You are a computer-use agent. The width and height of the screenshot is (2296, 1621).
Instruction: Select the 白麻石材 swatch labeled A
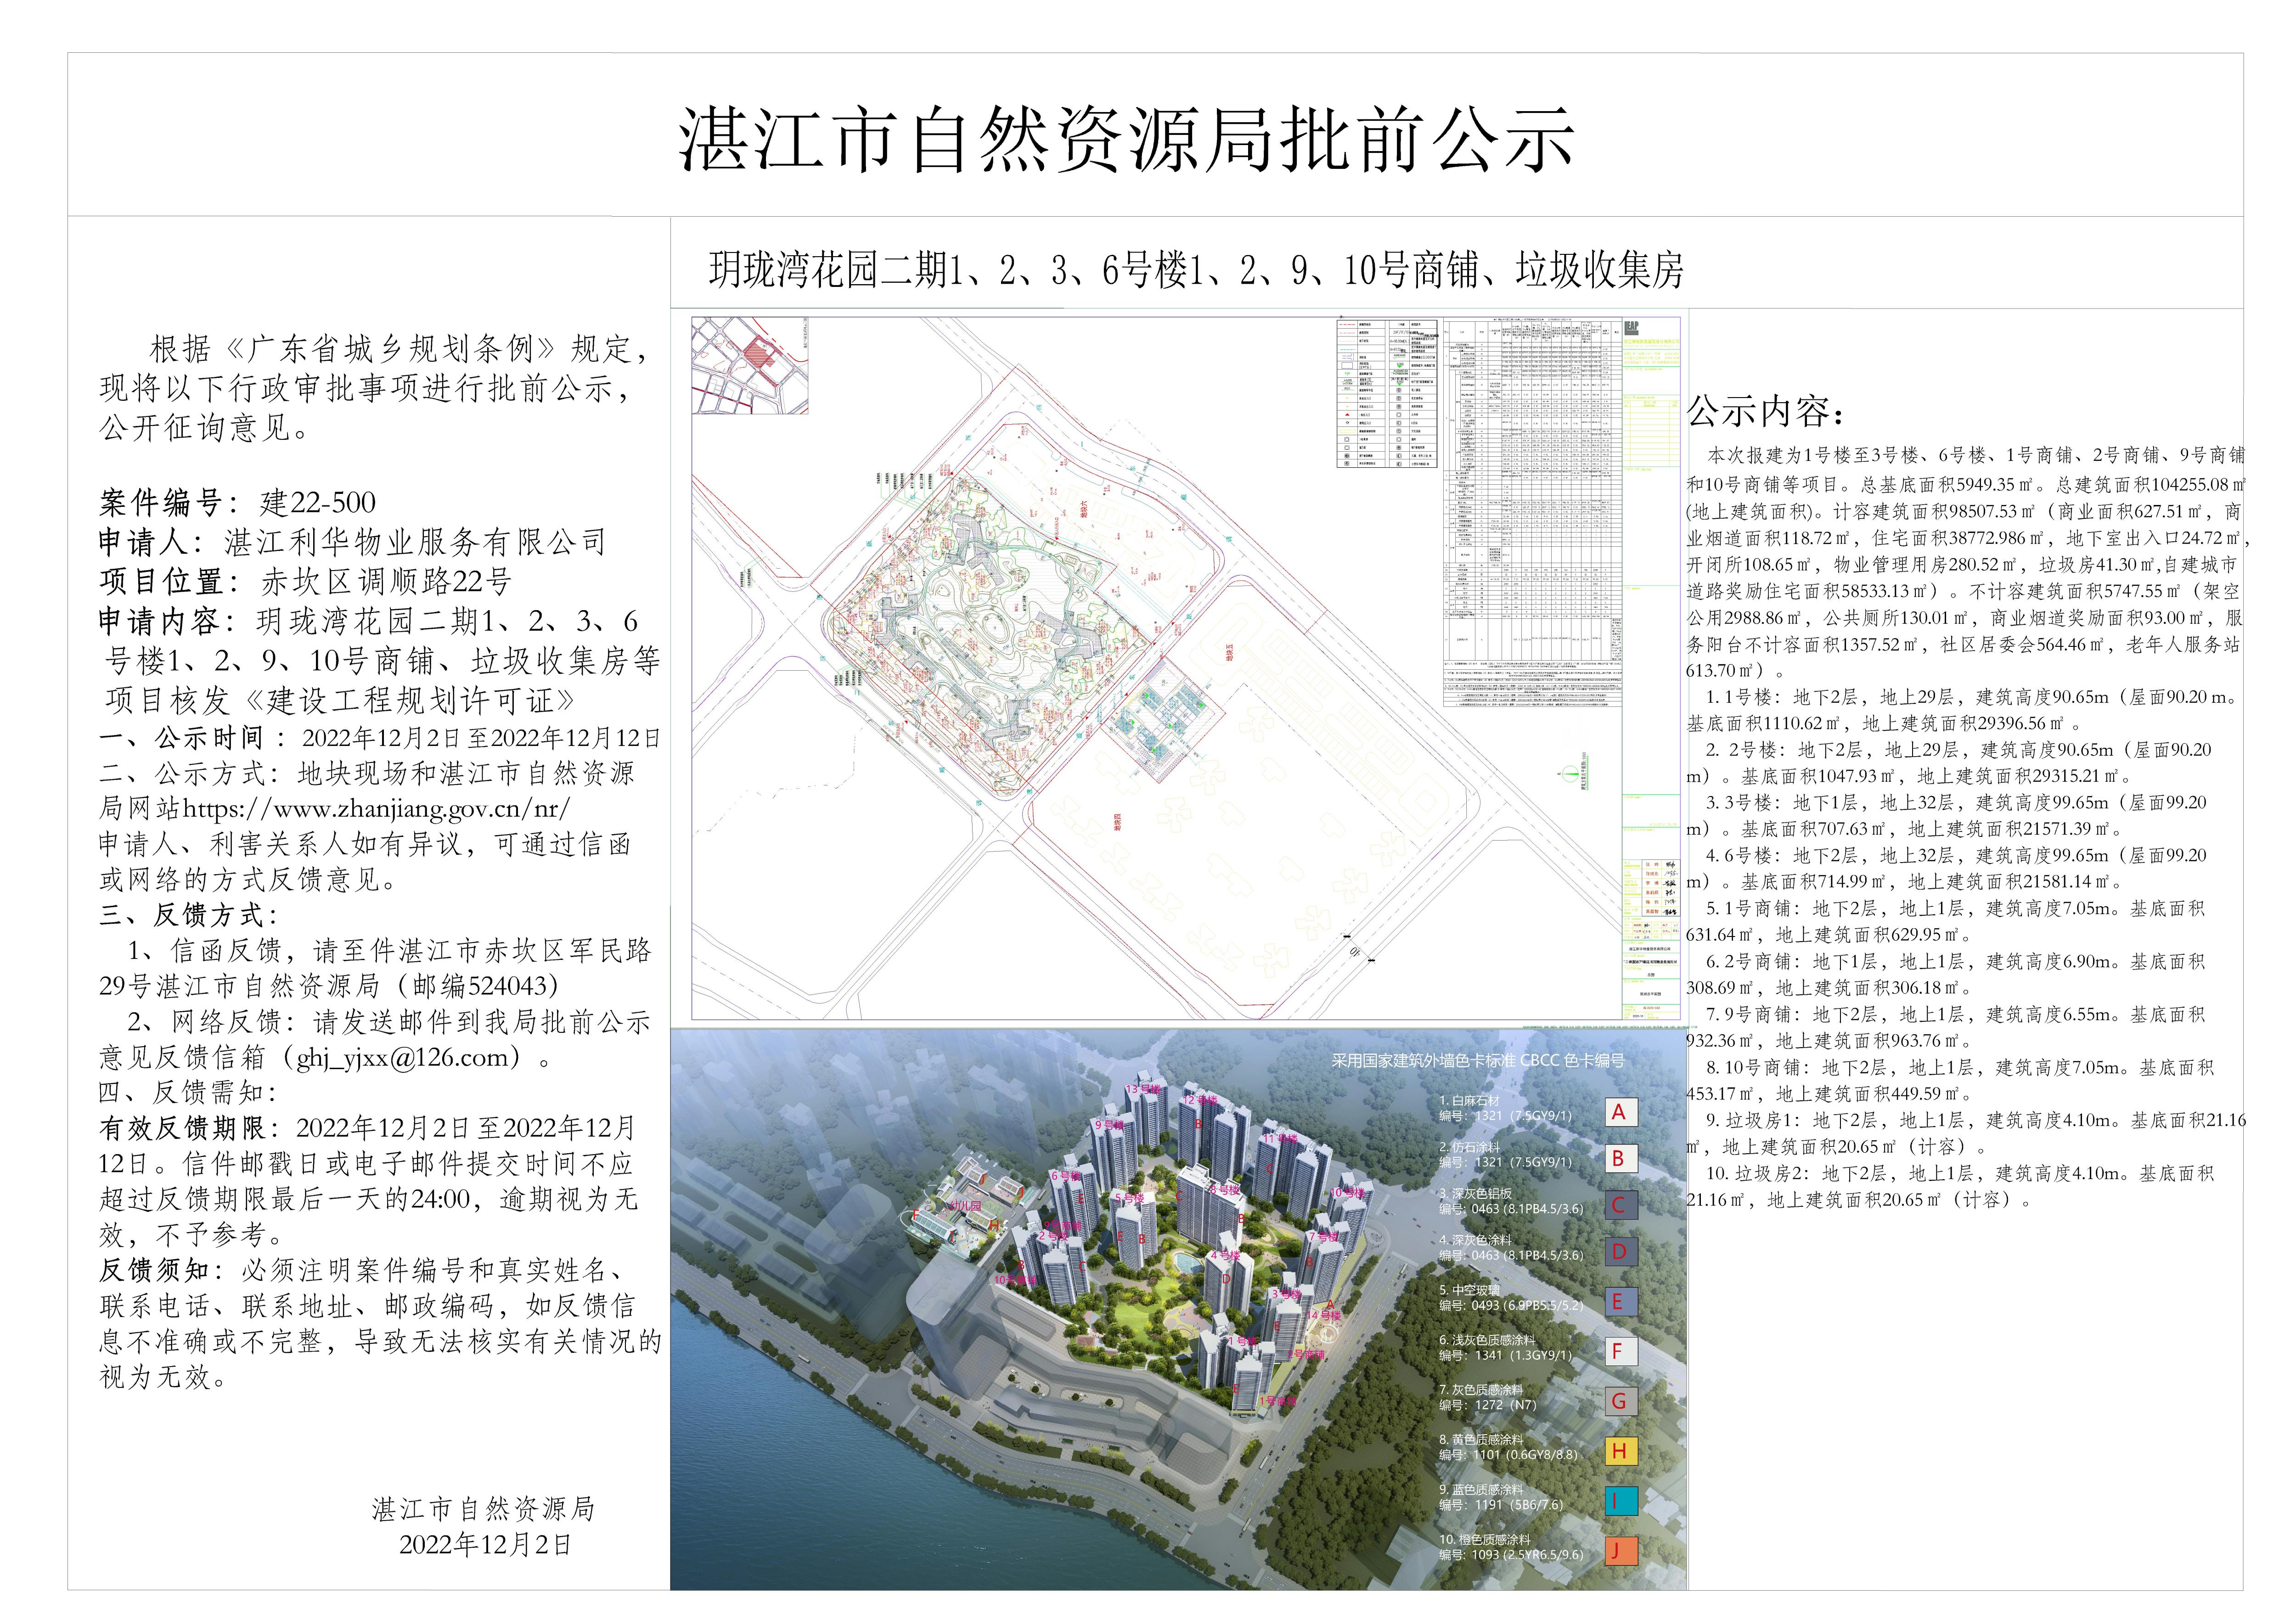point(1622,1112)
